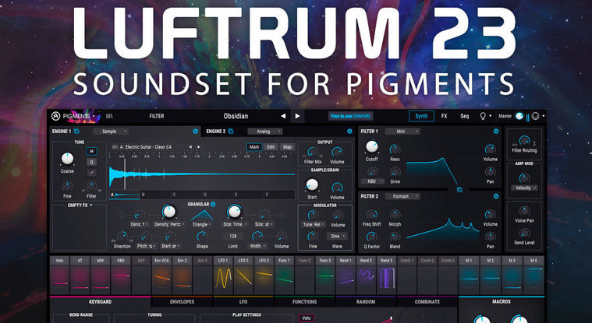The image size is (592, 323).
Task: Click the Obsidian preset name
Action: (236, 116)
